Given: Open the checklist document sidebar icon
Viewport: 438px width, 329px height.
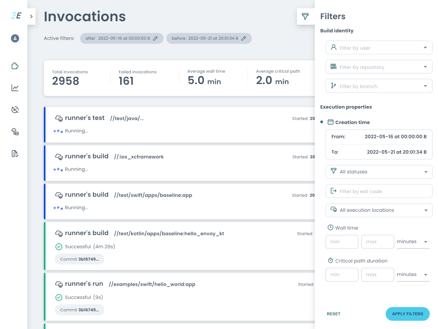Looking at the screenshot, I should [15, 154].
